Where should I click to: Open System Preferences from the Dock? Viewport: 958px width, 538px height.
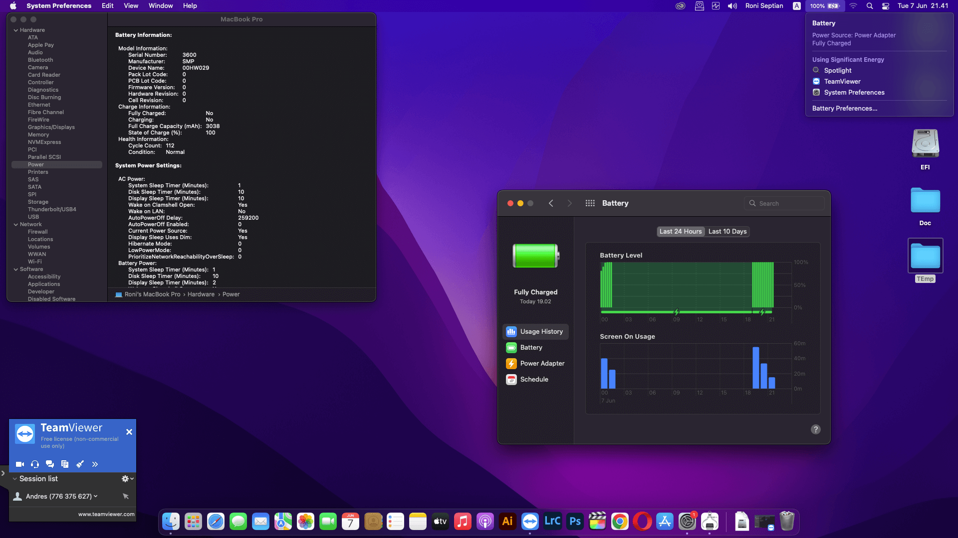point(687,522)
